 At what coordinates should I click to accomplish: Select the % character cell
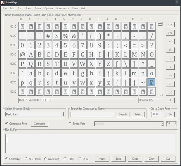(65, 36)
